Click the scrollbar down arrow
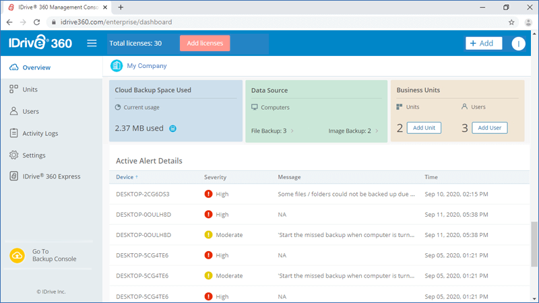 coord(534,299)
